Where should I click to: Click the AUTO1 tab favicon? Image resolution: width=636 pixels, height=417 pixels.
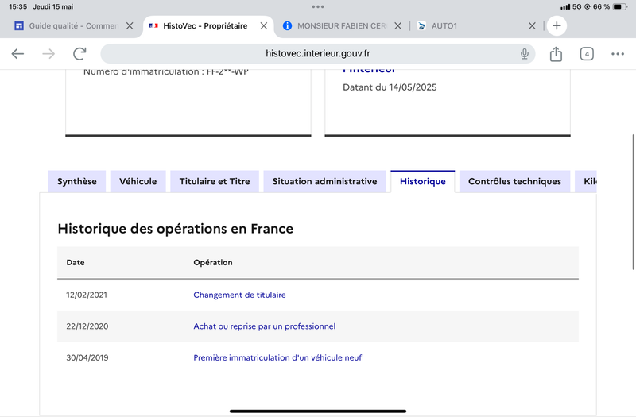[x=421, y=25]
